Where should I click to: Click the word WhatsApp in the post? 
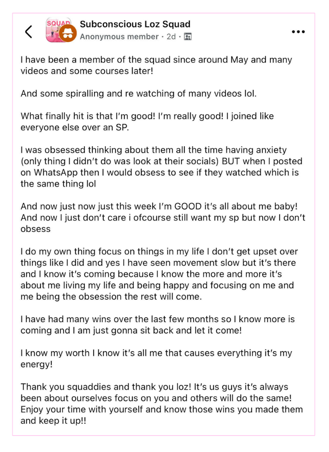coord(56,172)
